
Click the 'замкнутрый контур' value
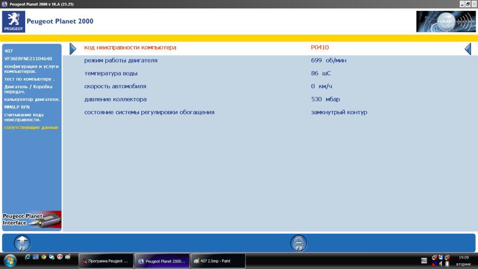[339, 112]
